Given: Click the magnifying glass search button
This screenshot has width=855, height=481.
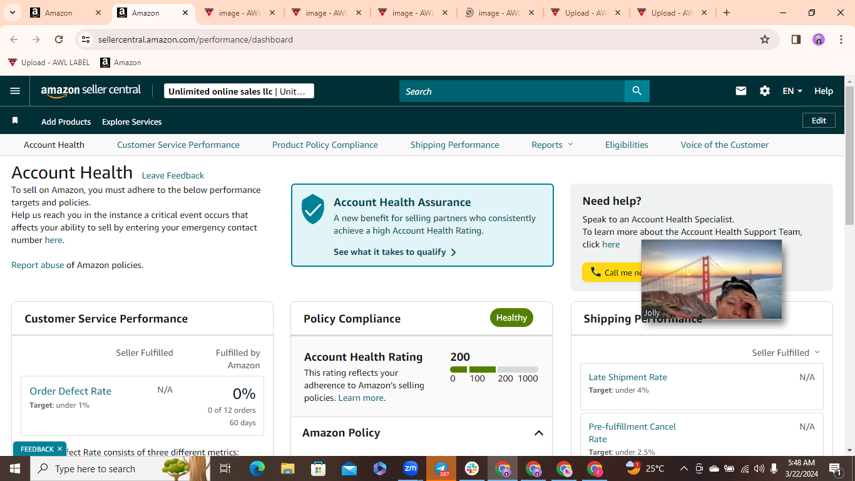Looking at the screenshot, I should (637, 91).
